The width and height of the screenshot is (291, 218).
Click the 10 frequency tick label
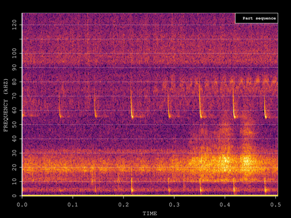pyautogui.click(x=15, y=181)
